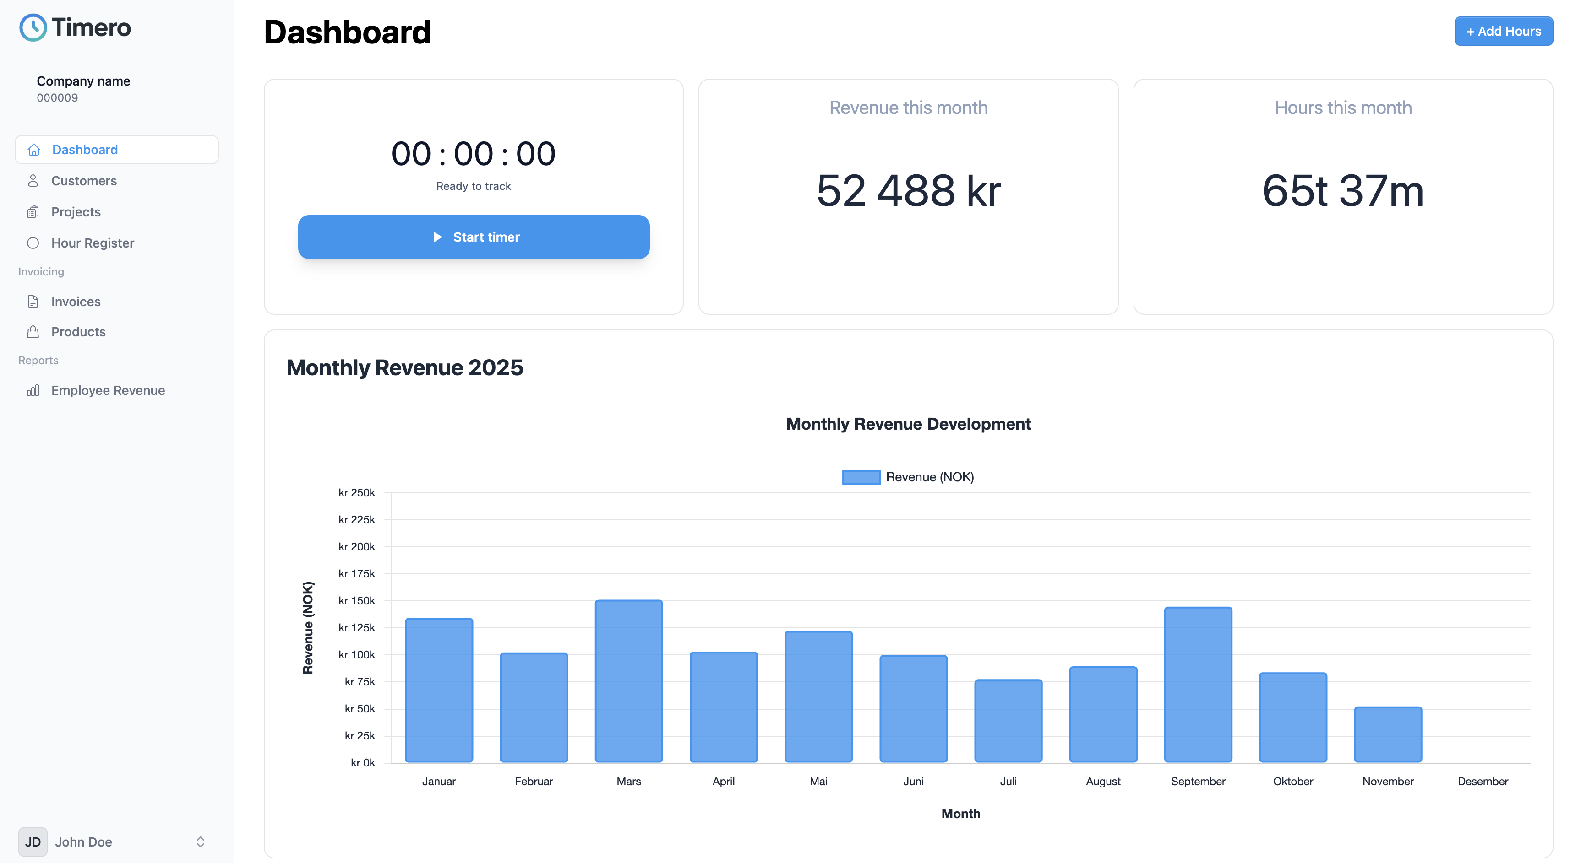Viewport: 1570px width, 863px height.
Task: Click the Timero clock logo icon
Action: 33,27
